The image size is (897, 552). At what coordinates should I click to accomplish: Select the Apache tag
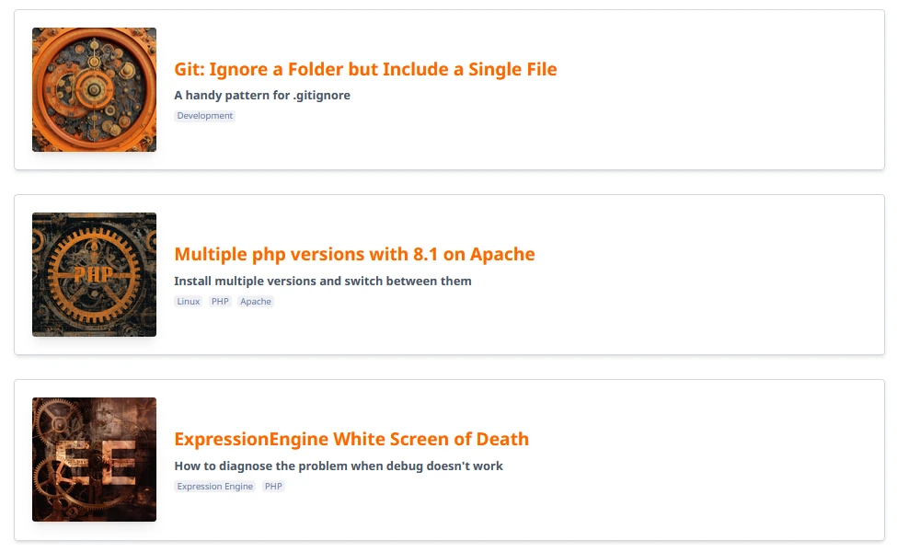click(256, 301)
